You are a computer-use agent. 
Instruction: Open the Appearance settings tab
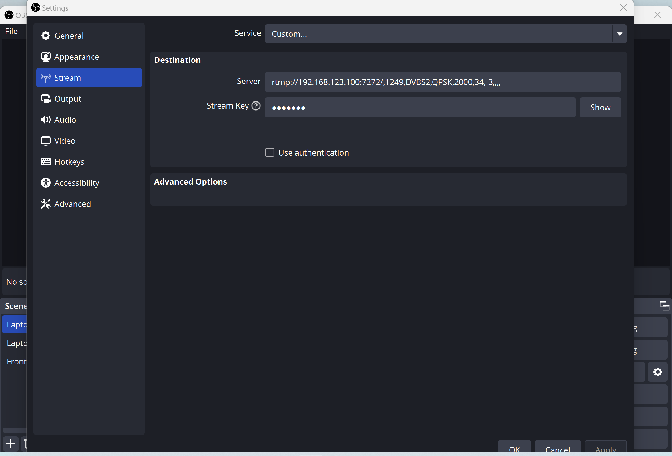[x=89, y=57]
